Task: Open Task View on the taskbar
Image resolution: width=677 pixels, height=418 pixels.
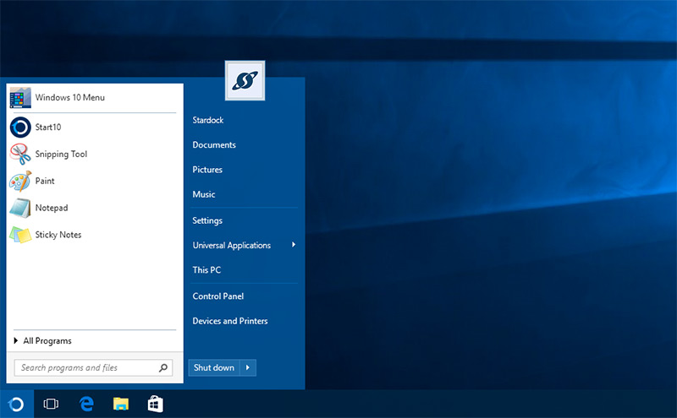Action: click(51, 404)
